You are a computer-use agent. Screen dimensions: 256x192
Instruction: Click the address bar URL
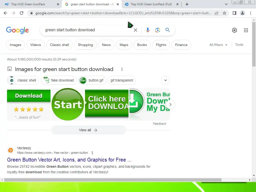pos(123,13)
